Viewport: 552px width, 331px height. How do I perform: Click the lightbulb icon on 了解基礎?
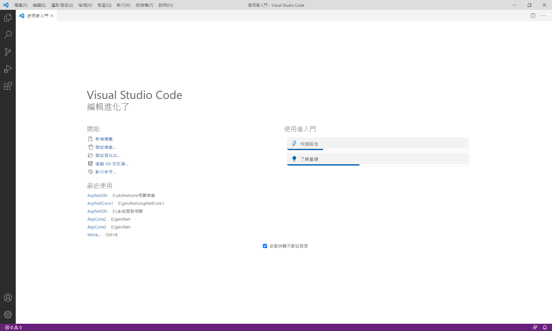click(x=294, y=159)
